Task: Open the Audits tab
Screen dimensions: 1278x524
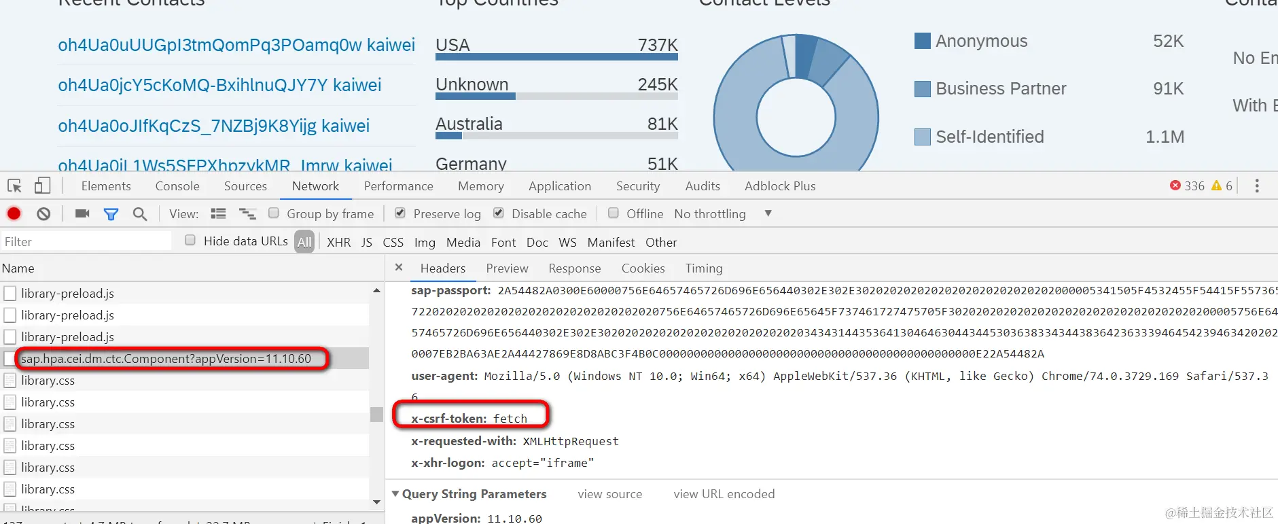Action: [703, 186]
